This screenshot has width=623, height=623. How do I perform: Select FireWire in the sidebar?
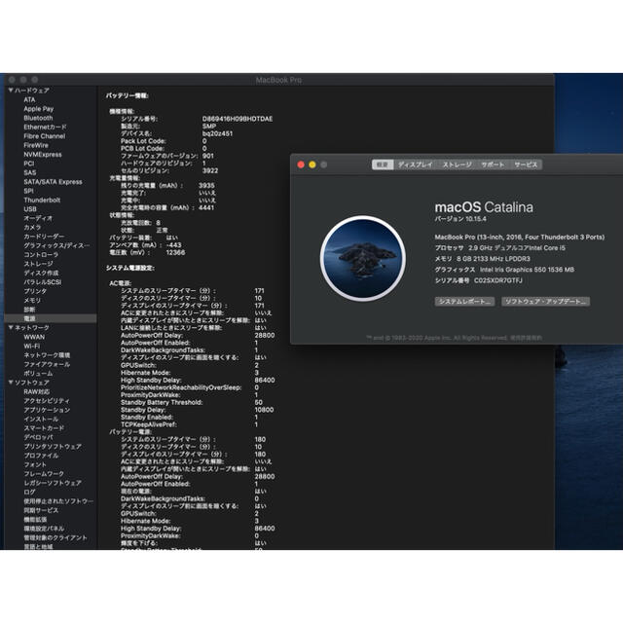point(36,145)
